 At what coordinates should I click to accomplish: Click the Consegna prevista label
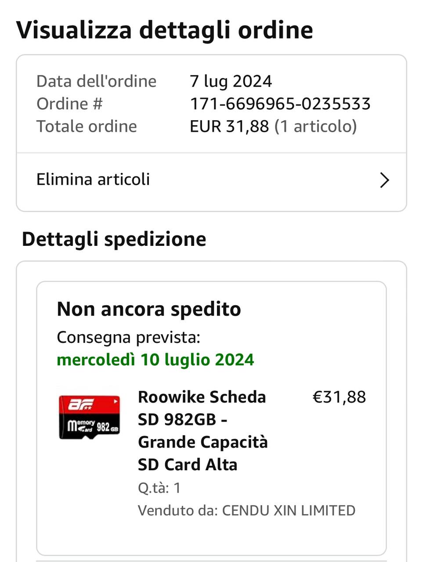point(129,338)
